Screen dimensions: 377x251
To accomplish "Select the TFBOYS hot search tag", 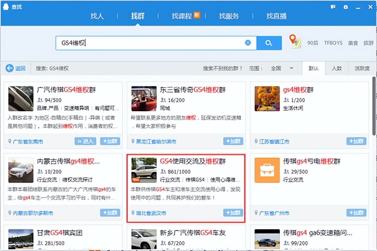I will (x=333, y=43).
